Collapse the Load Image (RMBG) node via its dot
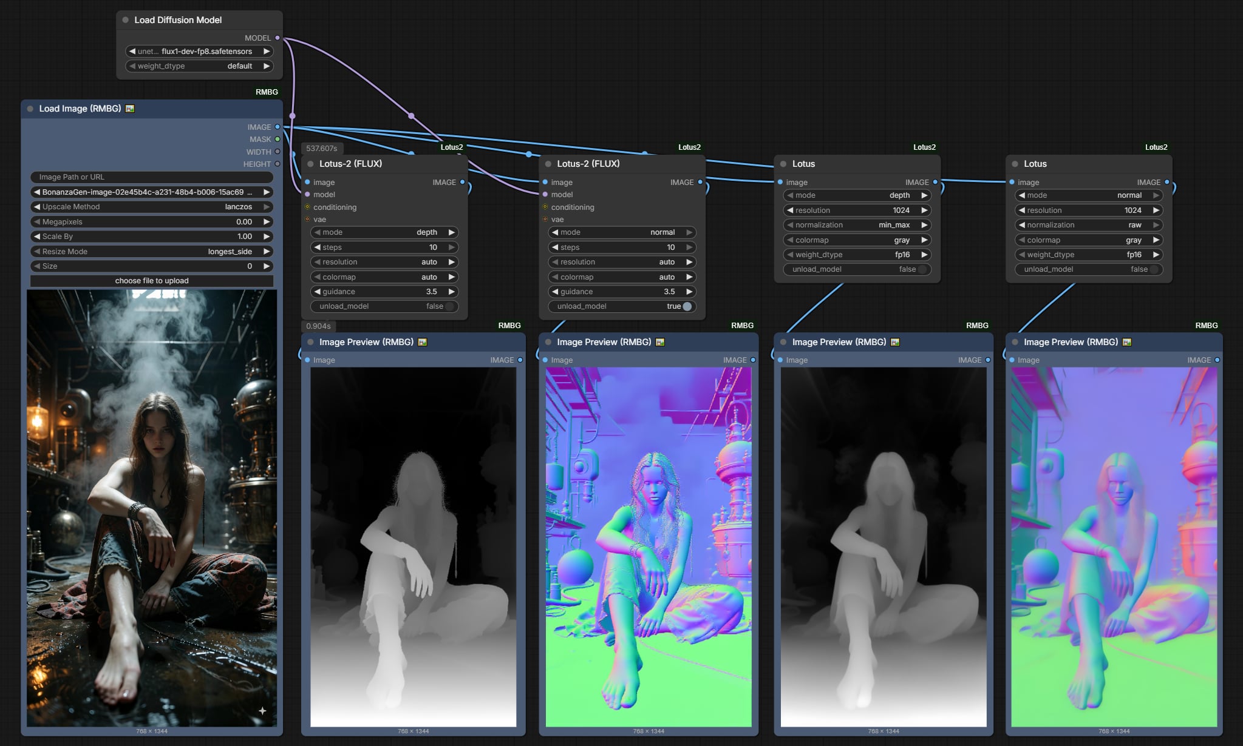 point(30,109)
